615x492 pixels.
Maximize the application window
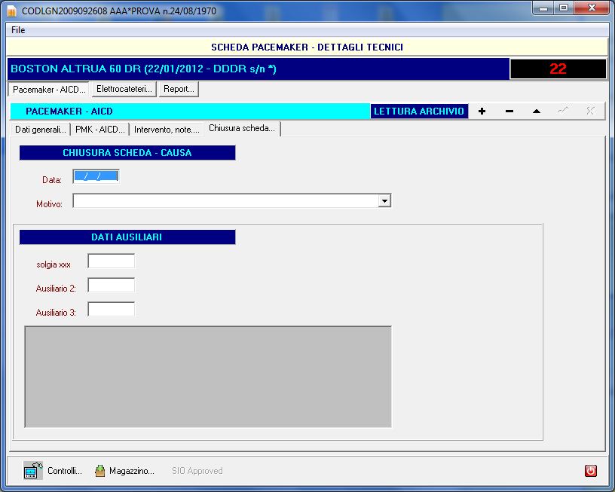564,8
